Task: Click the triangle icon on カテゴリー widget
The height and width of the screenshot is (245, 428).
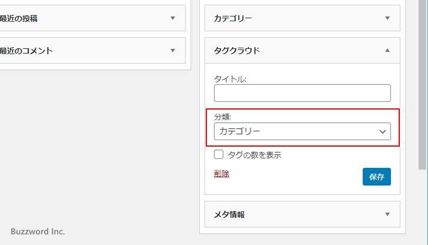Action: 387,18
